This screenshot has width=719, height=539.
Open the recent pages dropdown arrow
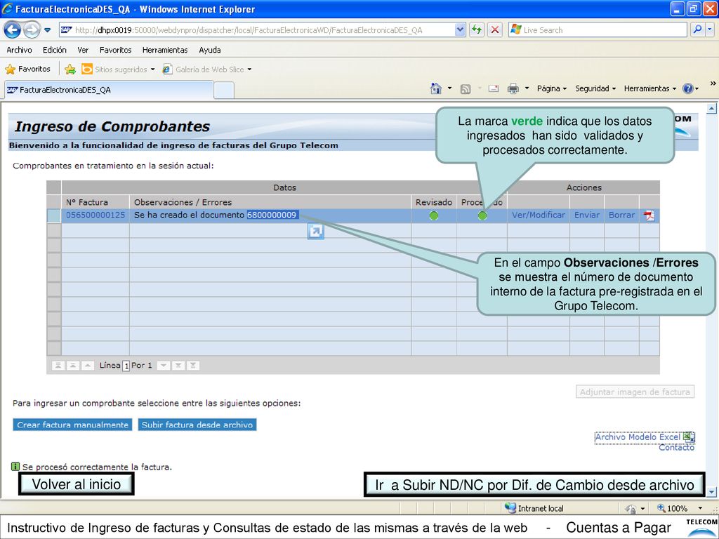point(48,30)
